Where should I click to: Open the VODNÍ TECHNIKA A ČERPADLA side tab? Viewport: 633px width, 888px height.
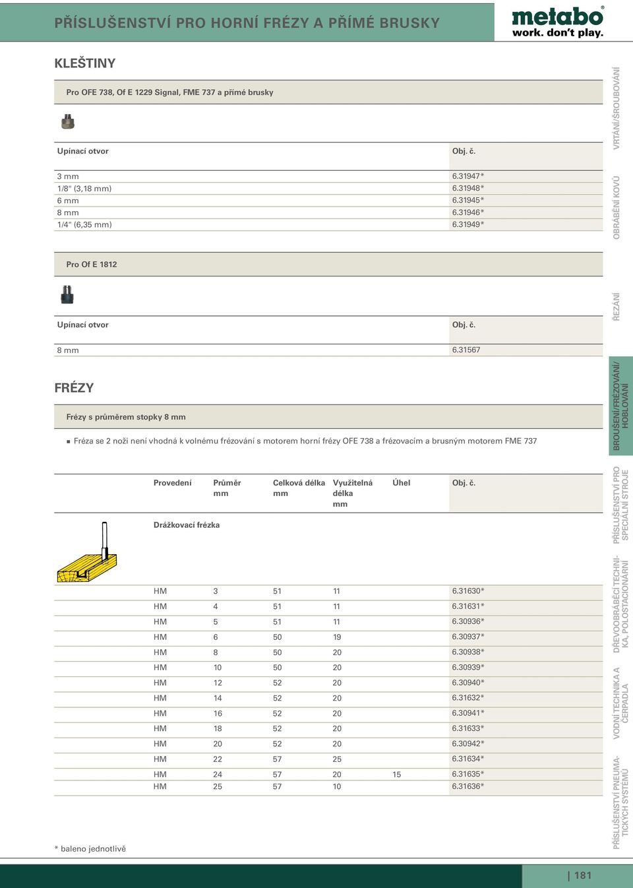click(x=620, y=703)
